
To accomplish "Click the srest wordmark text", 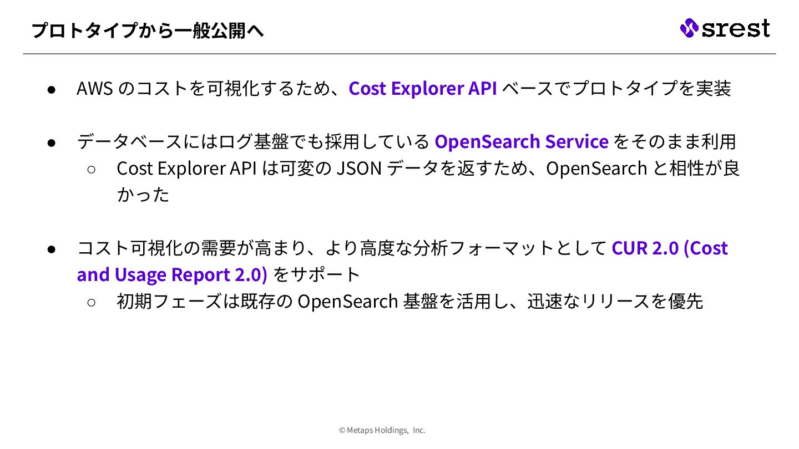I will click(736, 28).
